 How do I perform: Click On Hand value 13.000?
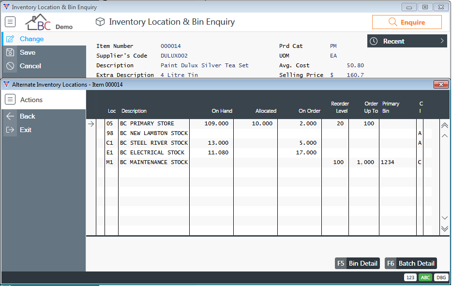point(218,143)
